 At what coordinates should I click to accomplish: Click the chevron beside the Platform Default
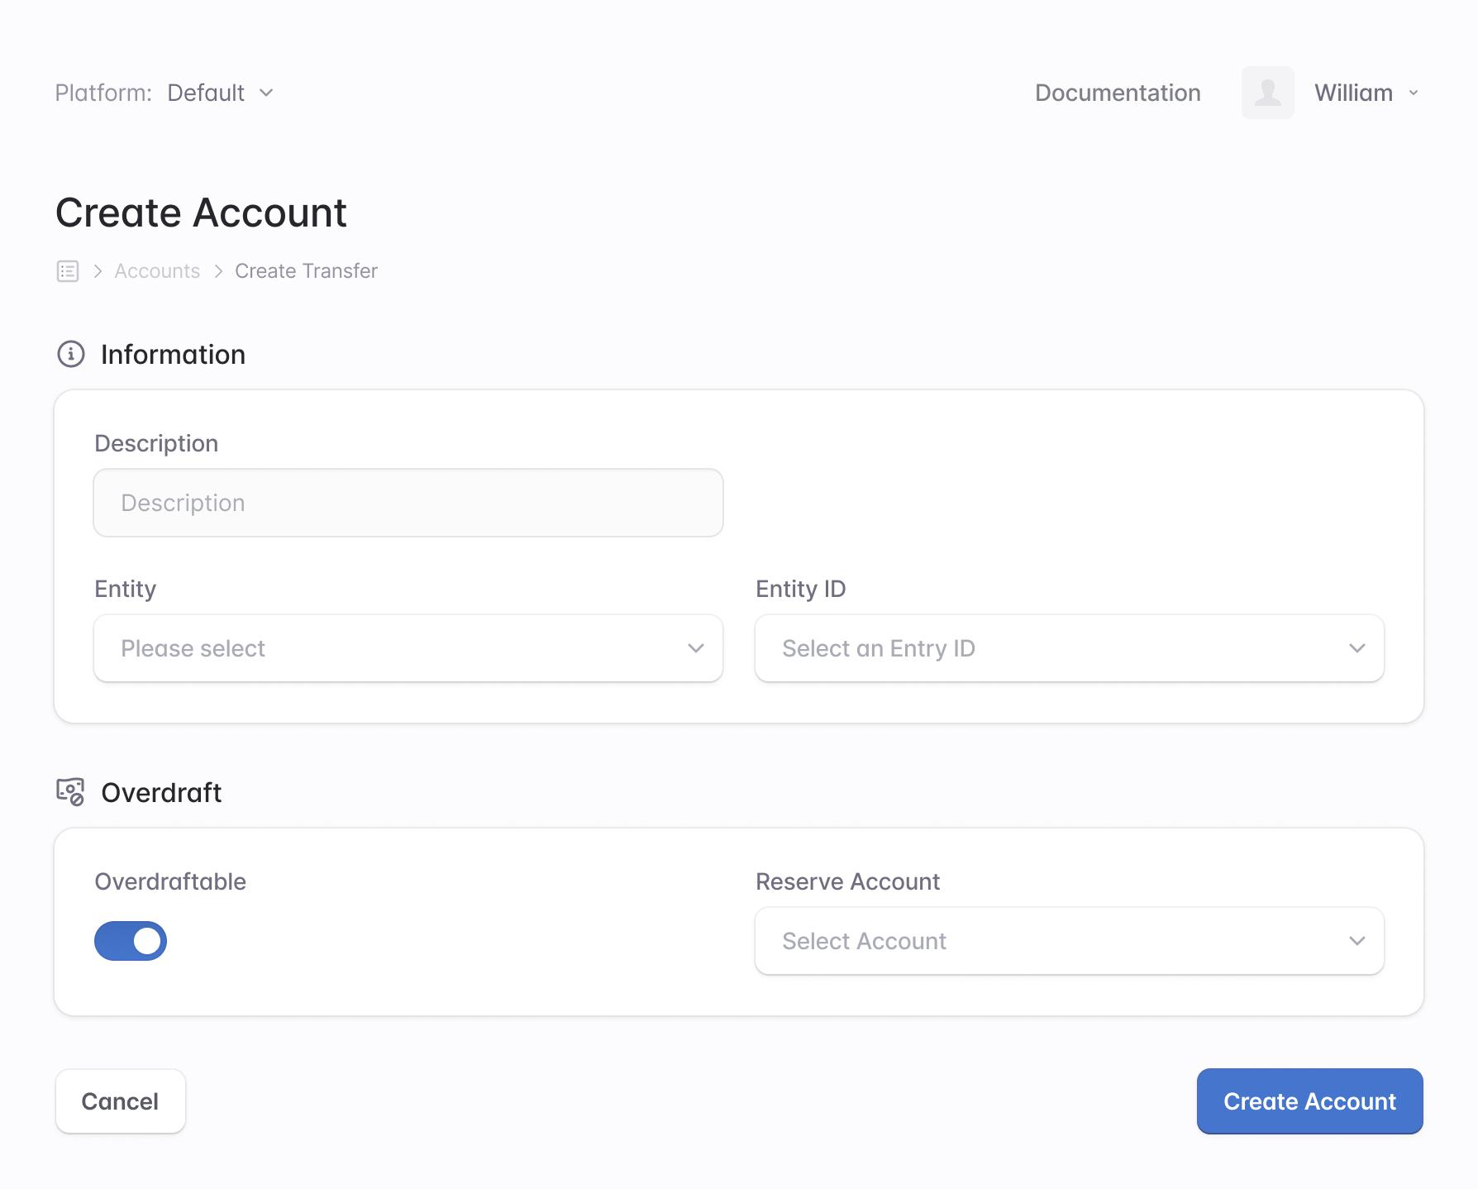(x=266, y=93)
